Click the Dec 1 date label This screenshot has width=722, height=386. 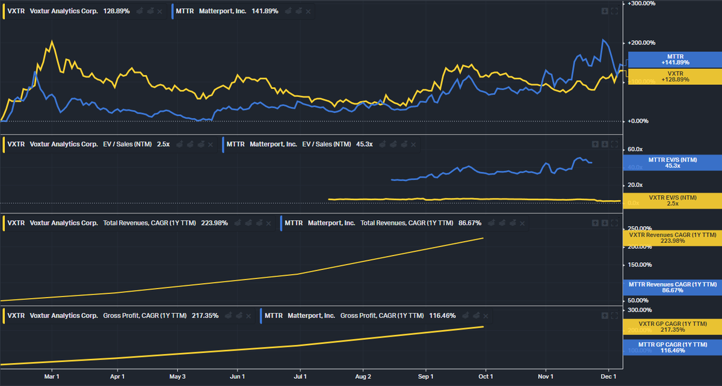(x=609, y=377)
